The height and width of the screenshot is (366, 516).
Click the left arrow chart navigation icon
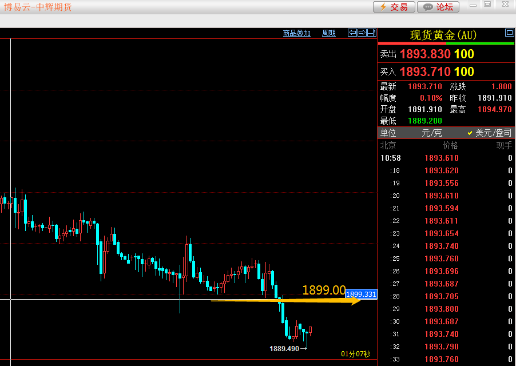tap(352, 33)
